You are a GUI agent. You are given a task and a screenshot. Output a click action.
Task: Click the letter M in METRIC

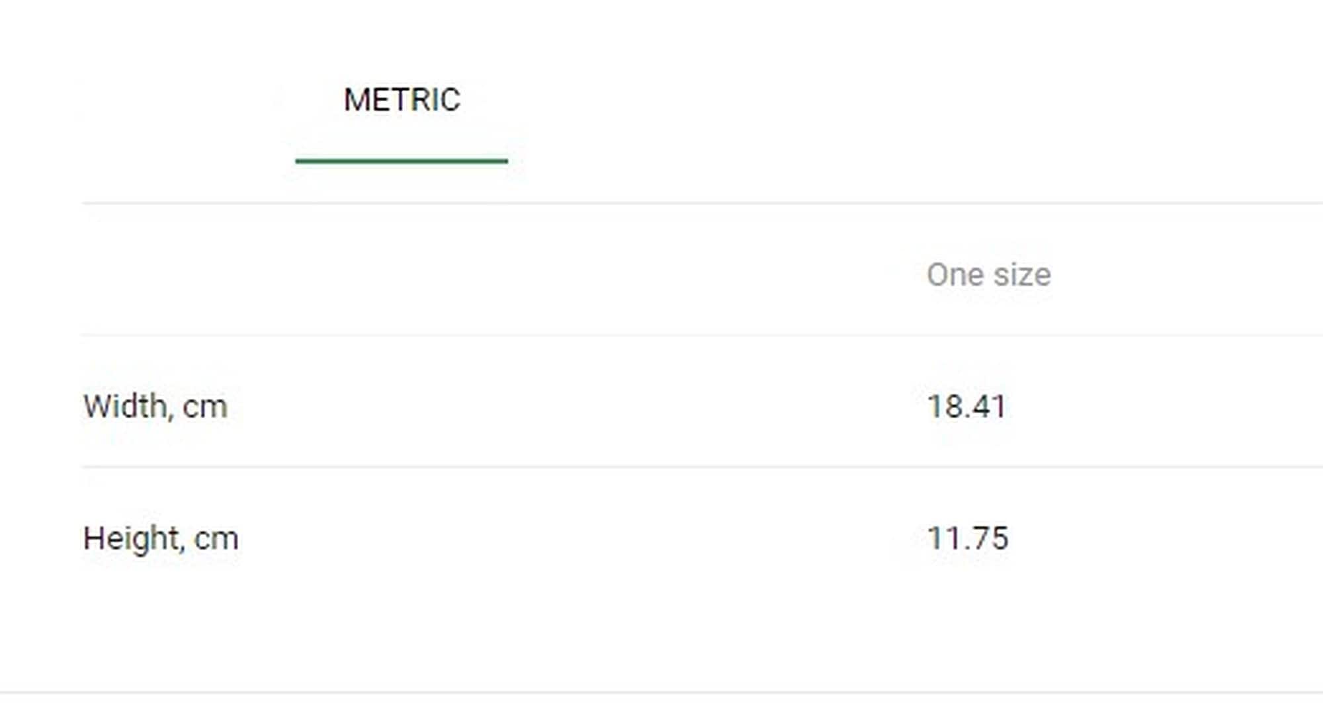point(356,101)
